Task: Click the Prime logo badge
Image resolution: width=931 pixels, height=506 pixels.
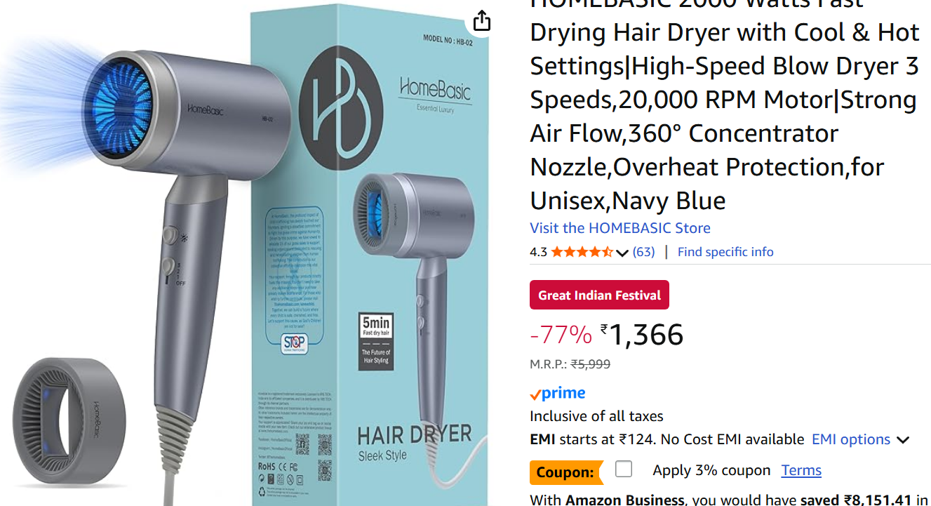Action: click(558, 394)
